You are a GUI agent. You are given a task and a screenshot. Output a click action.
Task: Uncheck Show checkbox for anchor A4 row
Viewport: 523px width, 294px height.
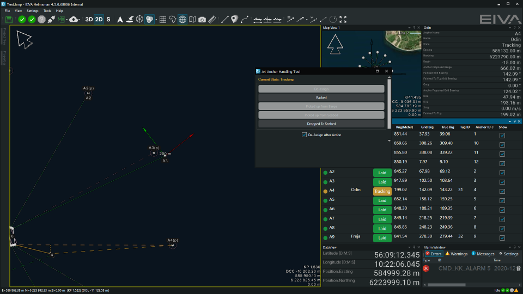[502, 190]
